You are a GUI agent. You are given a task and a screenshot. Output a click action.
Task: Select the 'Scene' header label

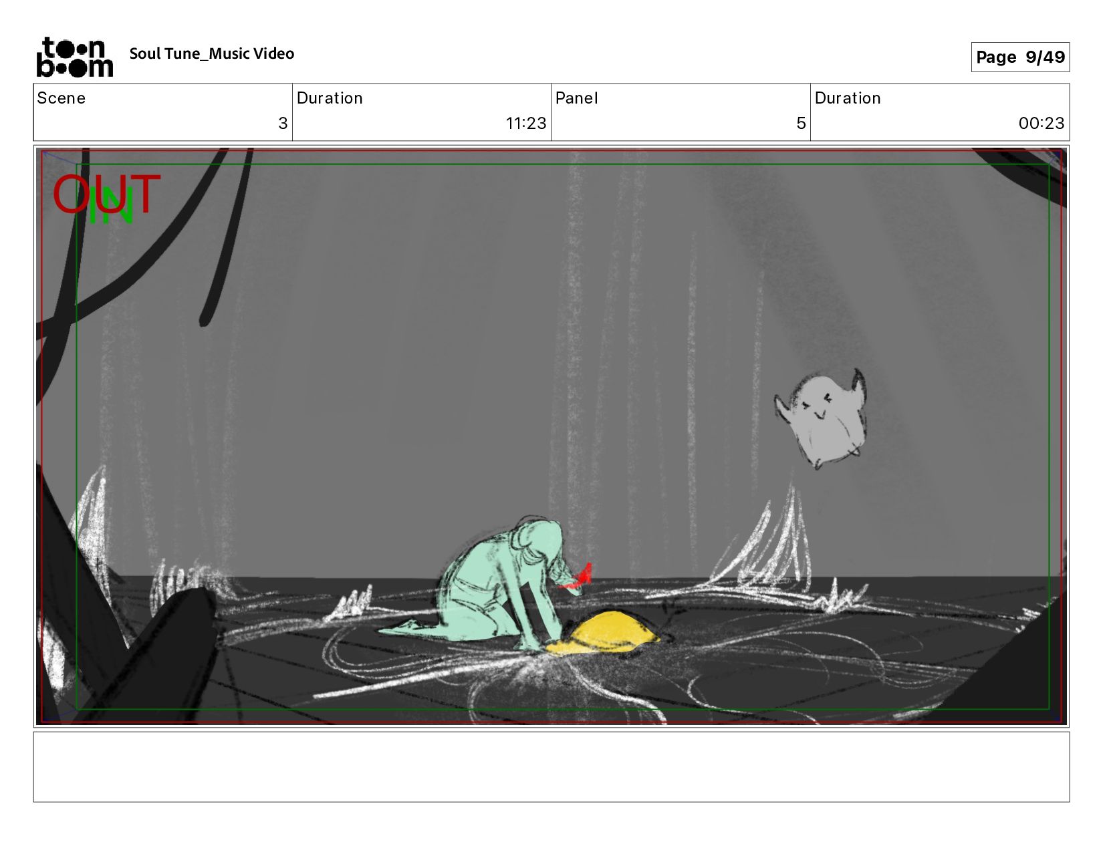pyautogui.click(x=62, y=98)
